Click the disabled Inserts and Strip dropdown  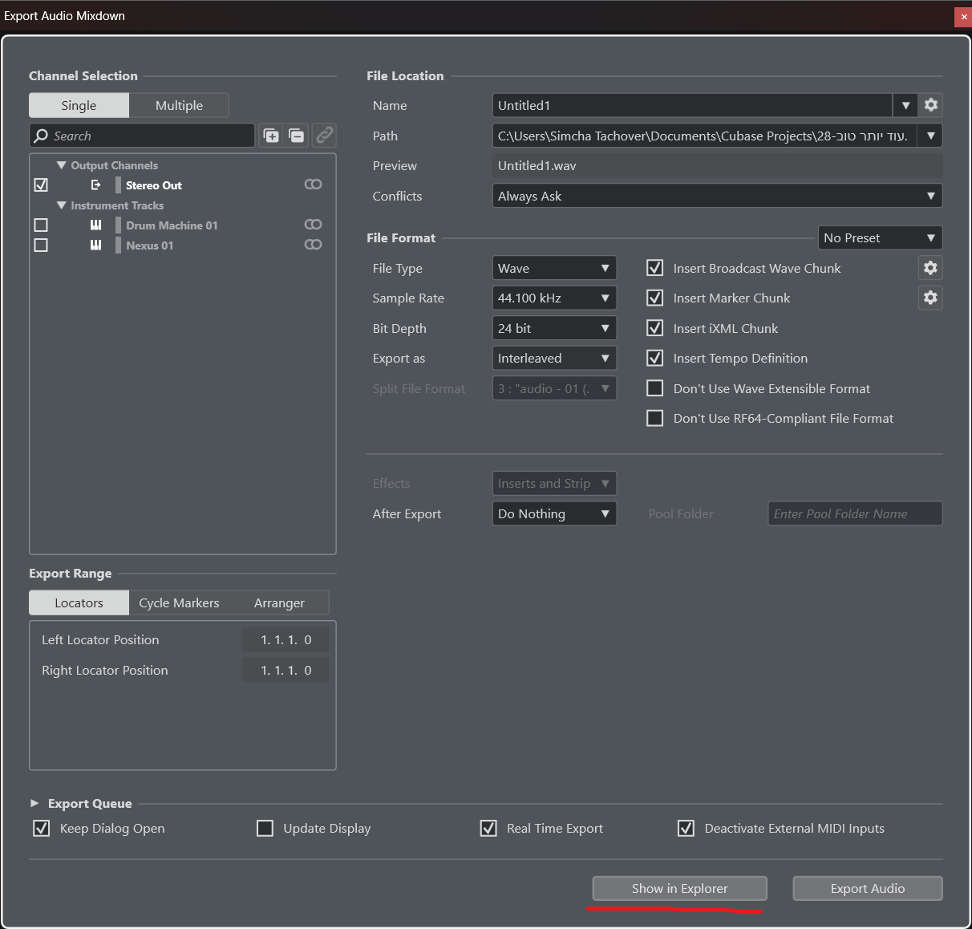(x=554, y=483)
